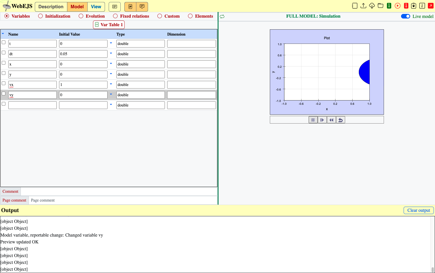Click the return-arrow reset simulation button
This screenshot has width=435, height=273.
click(x=341, y=120)
